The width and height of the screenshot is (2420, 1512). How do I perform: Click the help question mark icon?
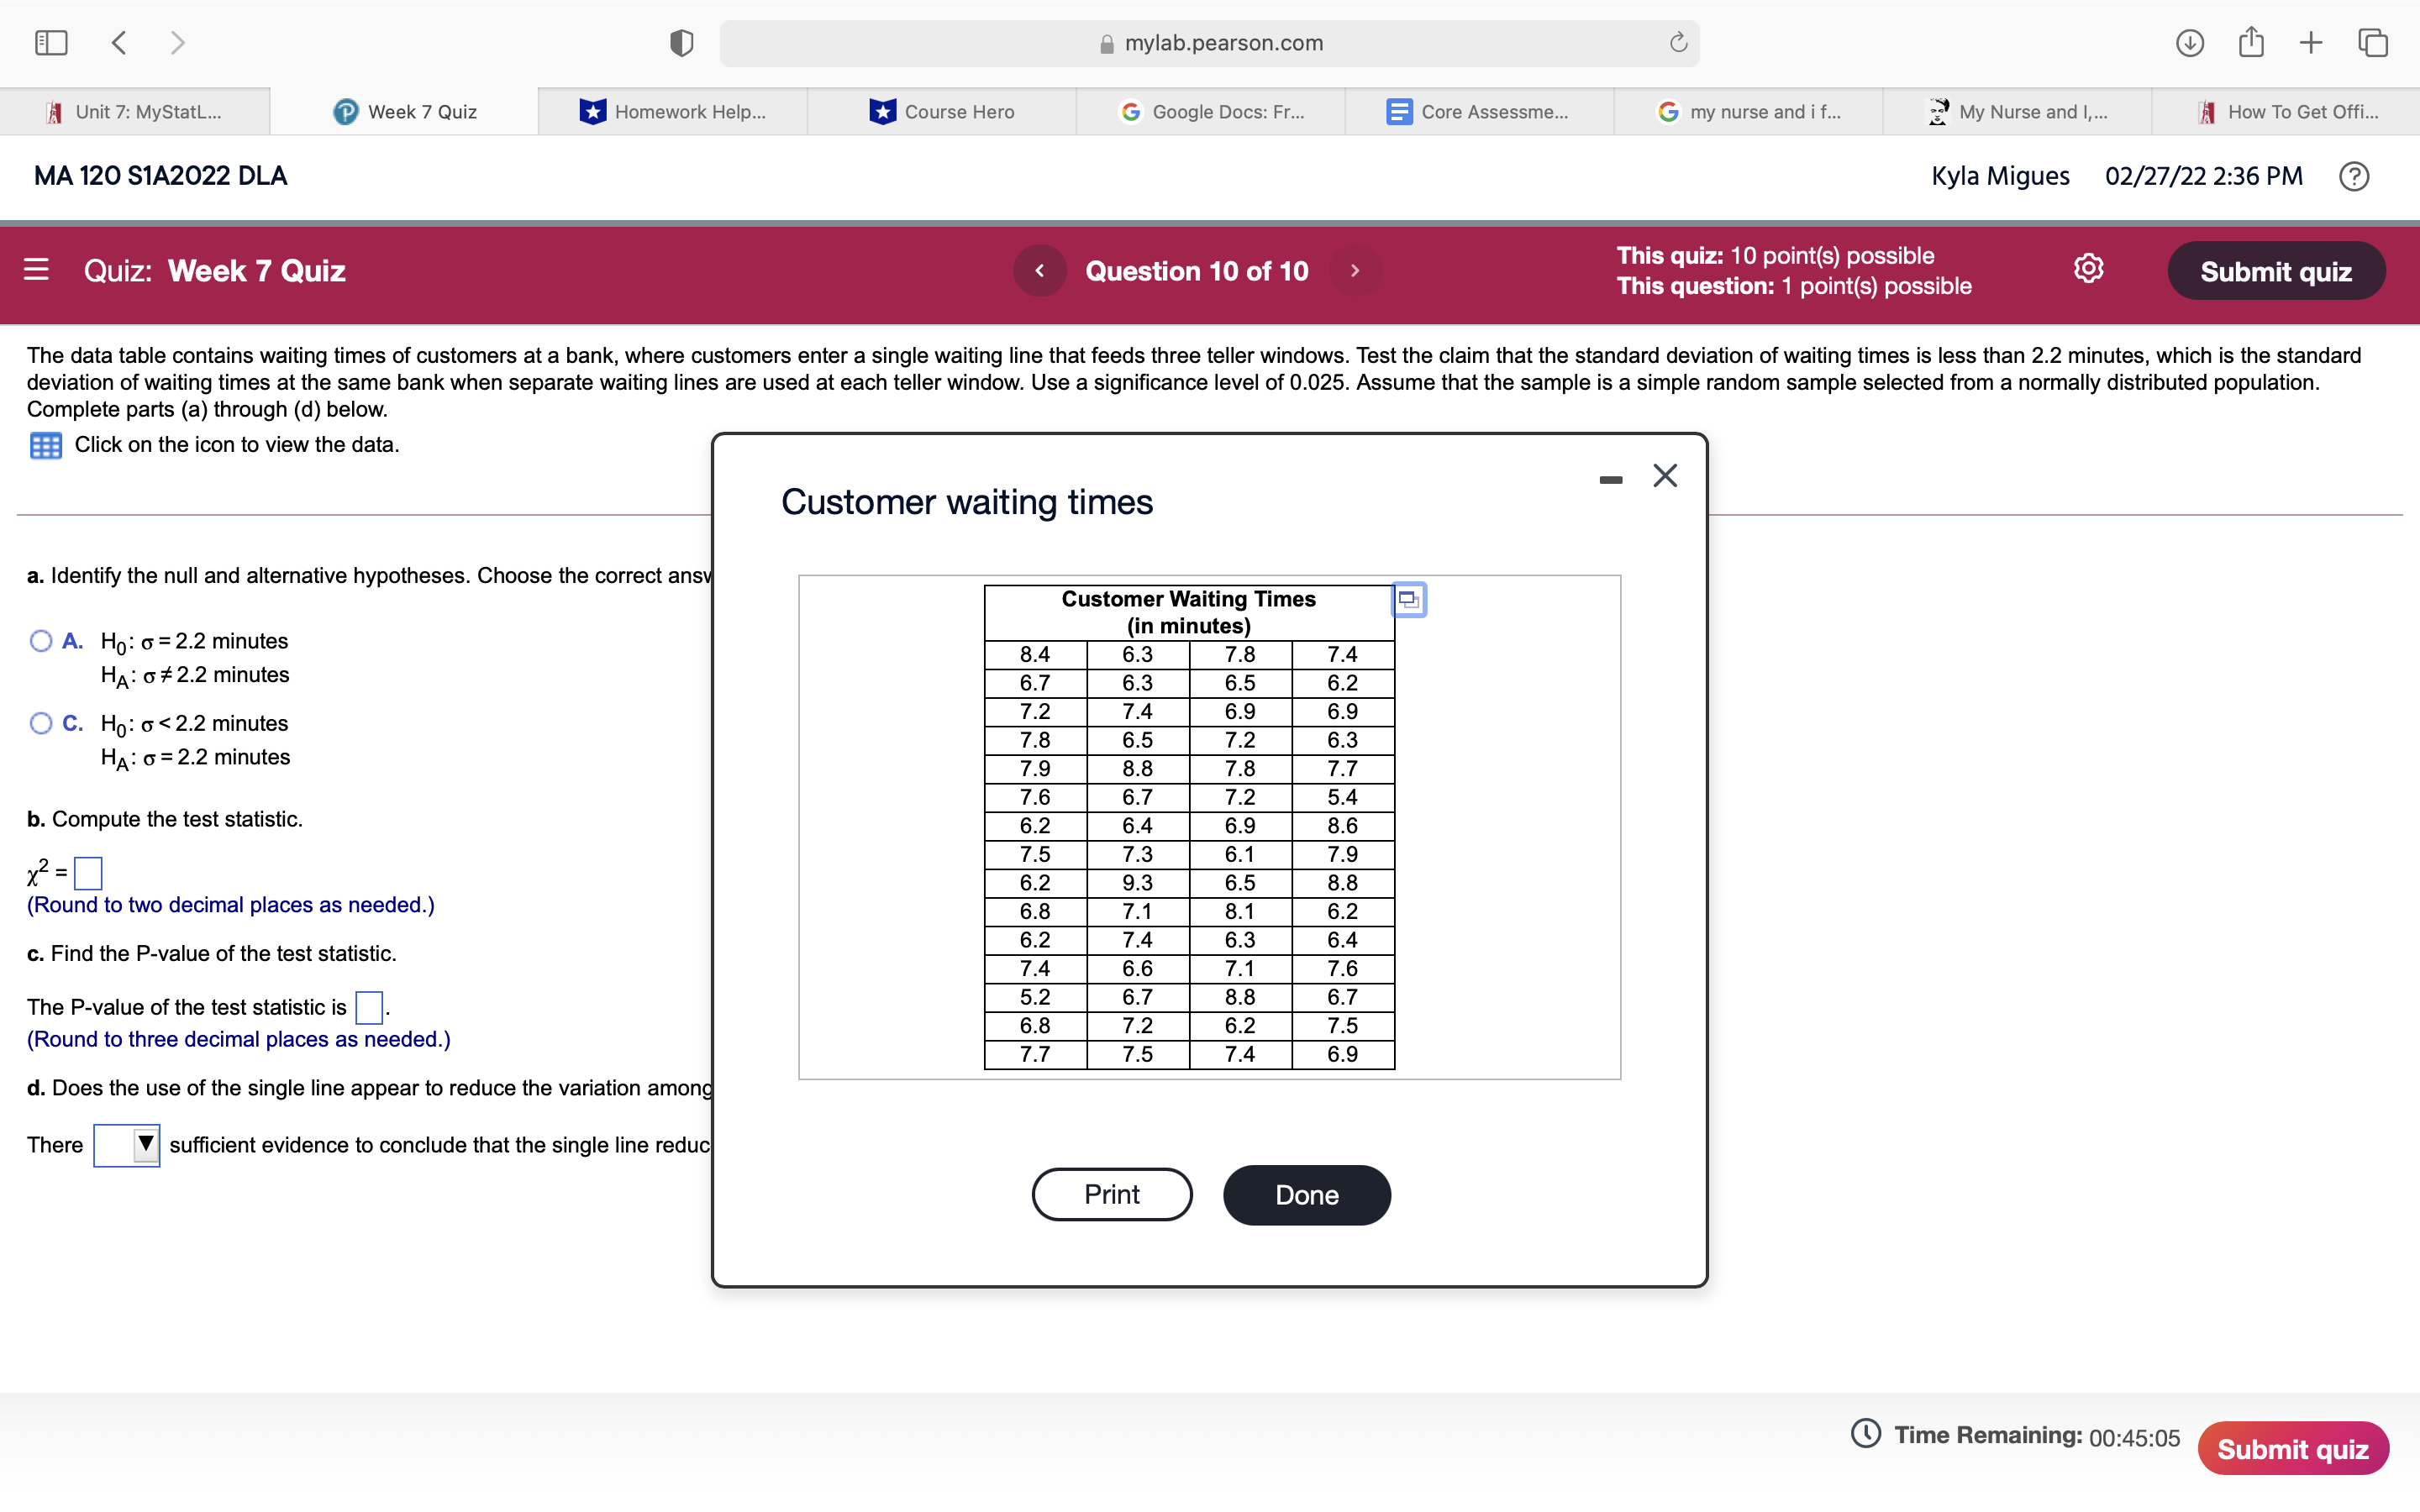pos(2353,177)
